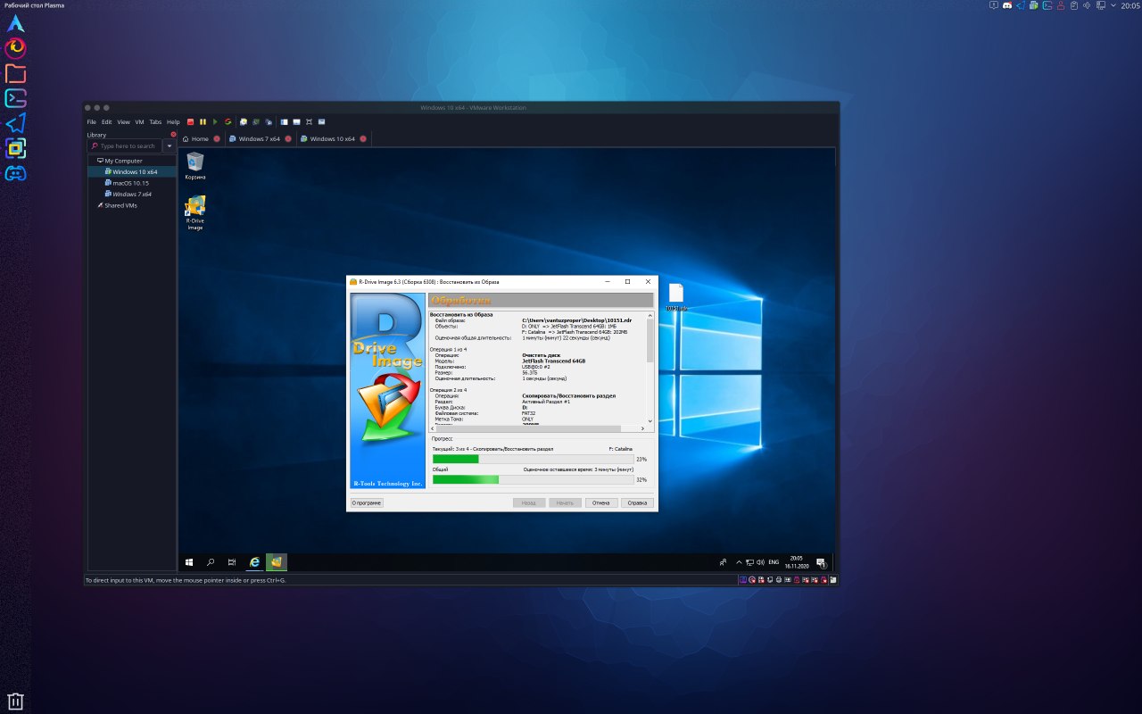
Task: Click the Revert to Snapshot toolbar icon
Action: point(256,121)
